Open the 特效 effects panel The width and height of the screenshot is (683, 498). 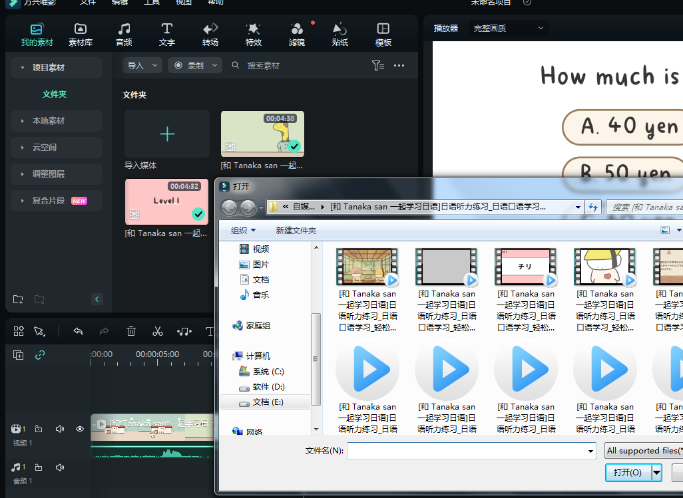coord(253,33)
